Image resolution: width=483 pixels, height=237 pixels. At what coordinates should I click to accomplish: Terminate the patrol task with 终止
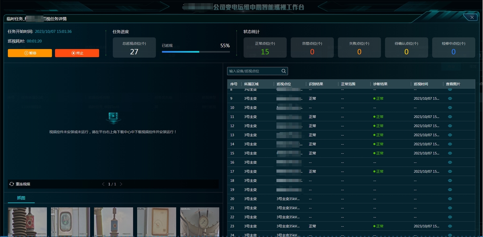coord(77,53)
